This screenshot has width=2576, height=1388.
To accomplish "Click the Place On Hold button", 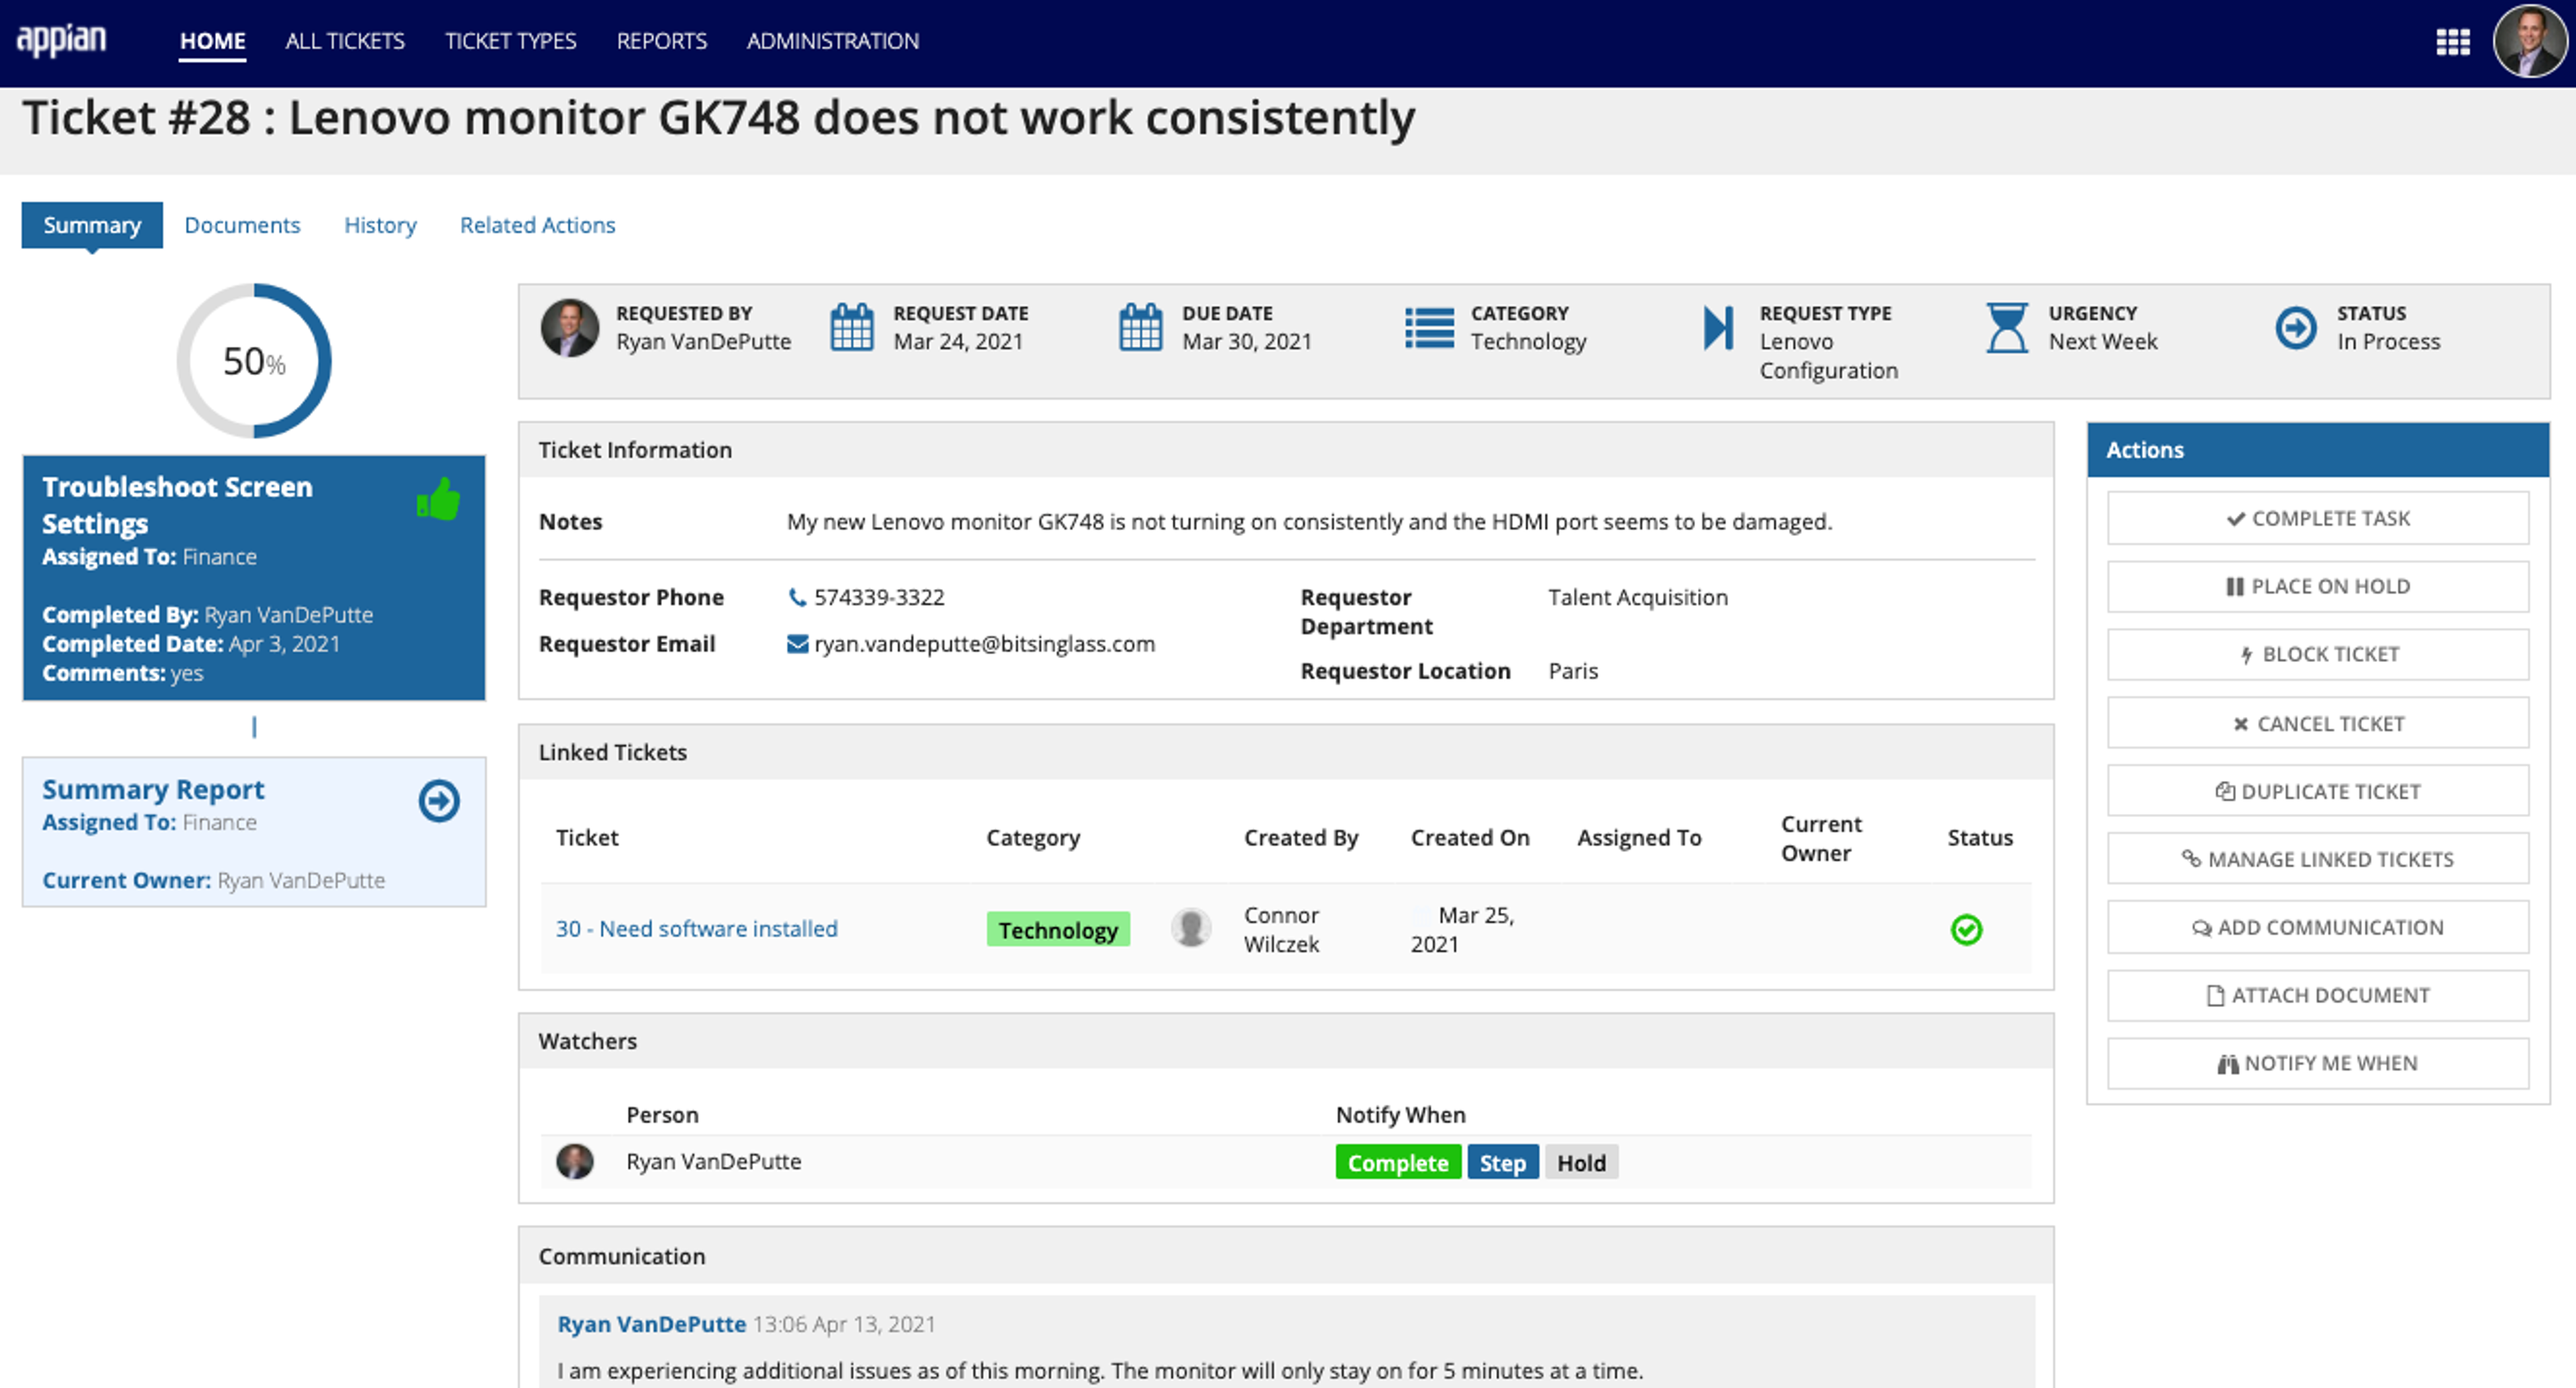I will coord(2318,586).
